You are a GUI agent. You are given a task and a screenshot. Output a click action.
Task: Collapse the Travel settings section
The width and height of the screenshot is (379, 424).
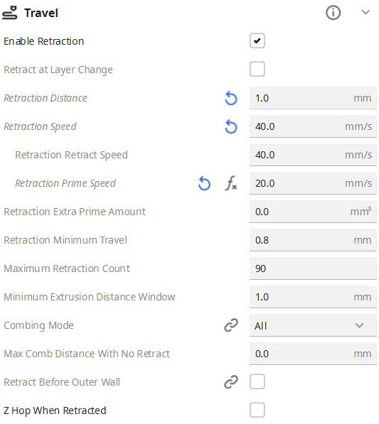365,12
